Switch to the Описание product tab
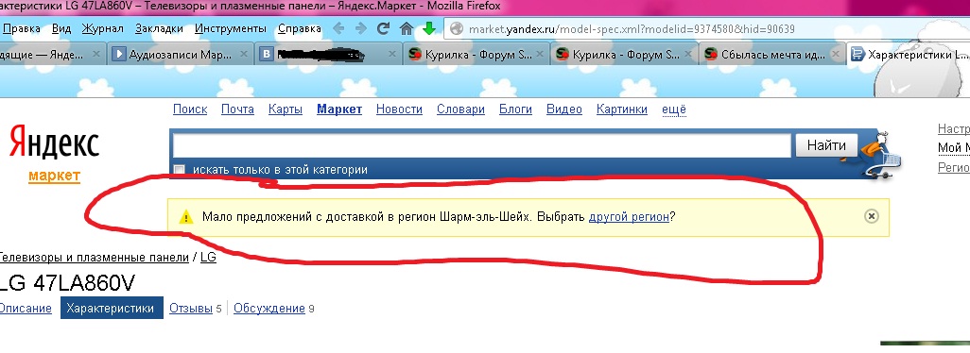The height and width of the screenshot is (353, 970). point(26,308)
